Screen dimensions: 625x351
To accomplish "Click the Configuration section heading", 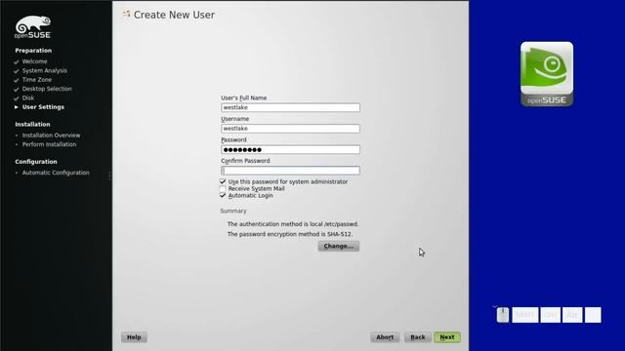I will tap(36, 162).
